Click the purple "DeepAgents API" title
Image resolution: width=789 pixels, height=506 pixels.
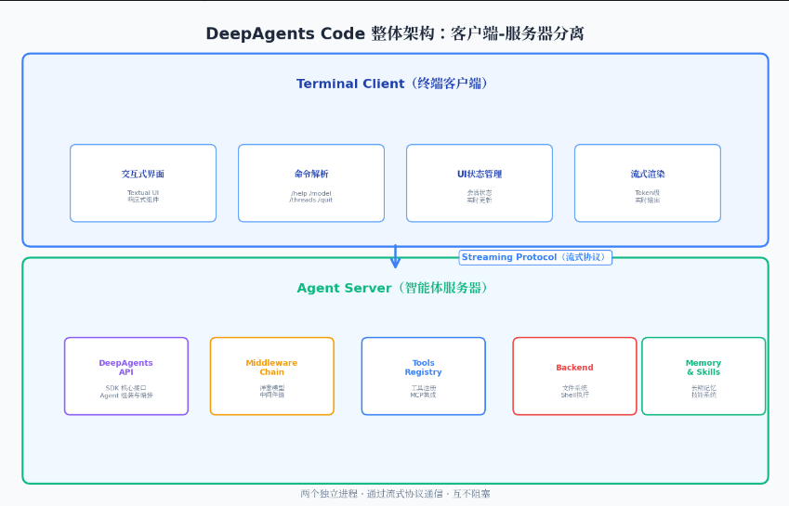[125, 368]
